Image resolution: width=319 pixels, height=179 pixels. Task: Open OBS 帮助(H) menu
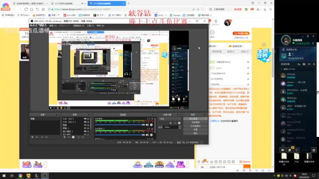(x=100, y=26)
